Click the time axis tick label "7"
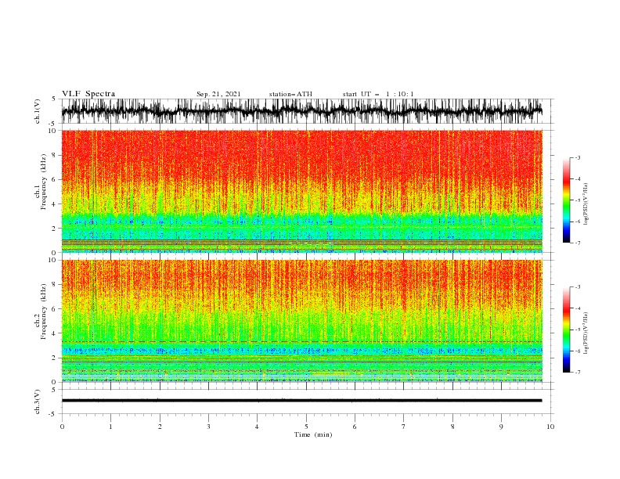Image resolution: width=620 pixels, height=479 pixels. (x=404, y=427)
